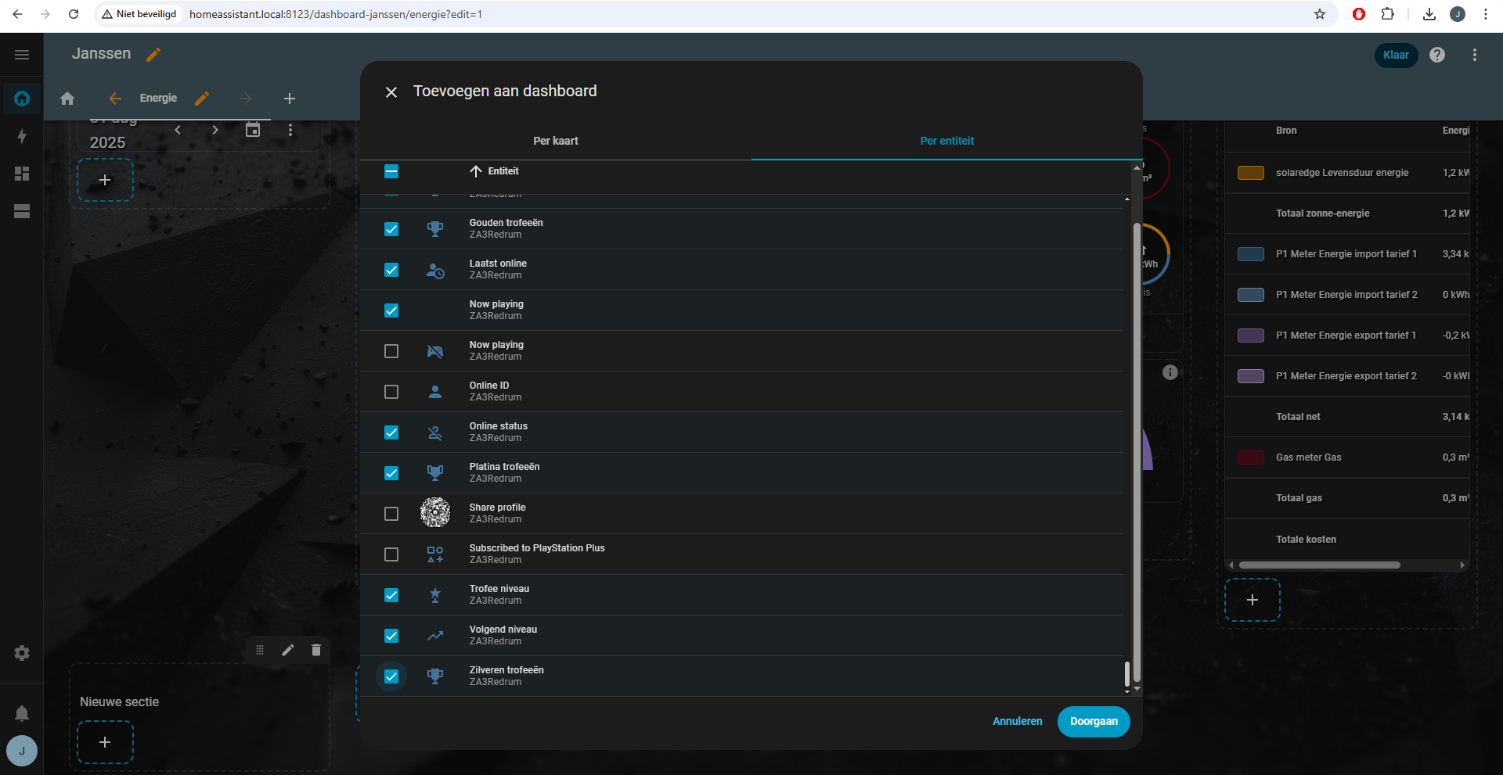The image size is (1503, 775).
Task: Click the home view tab icon
Action: (x=67, y=99)
